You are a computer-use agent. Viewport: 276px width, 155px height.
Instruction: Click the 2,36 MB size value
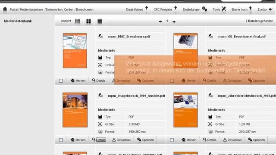[134, 124]
